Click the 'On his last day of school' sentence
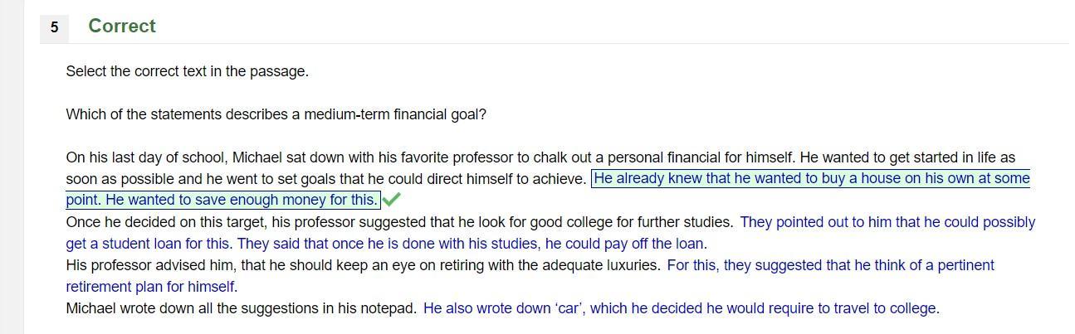 tap(431, 157)
